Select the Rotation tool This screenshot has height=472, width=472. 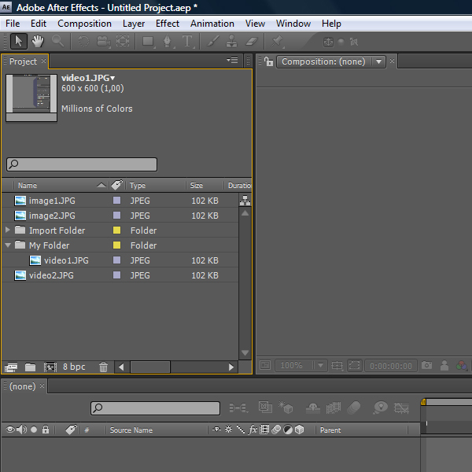(x=83, y=41)
